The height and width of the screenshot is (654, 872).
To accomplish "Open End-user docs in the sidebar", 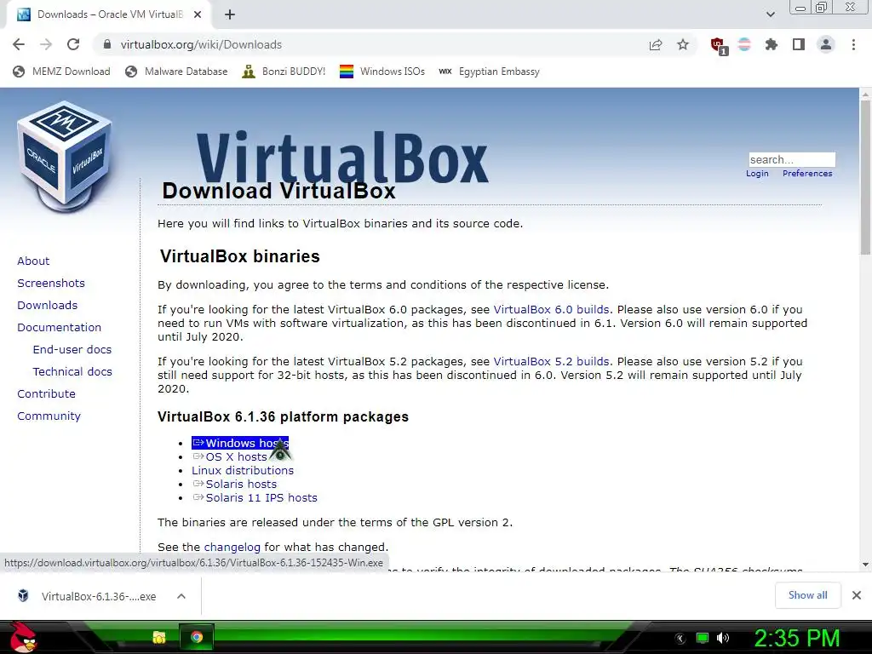I will click(72, 349).
